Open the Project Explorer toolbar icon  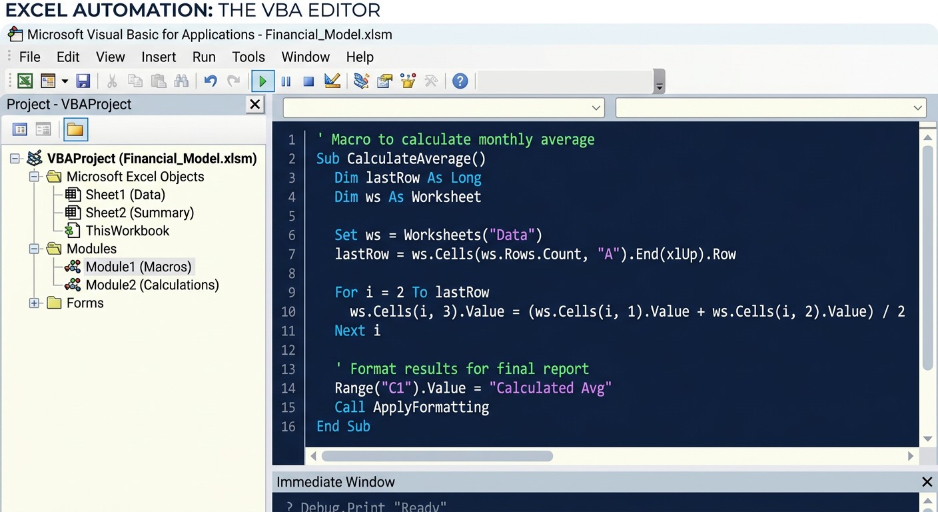point(361,81)
